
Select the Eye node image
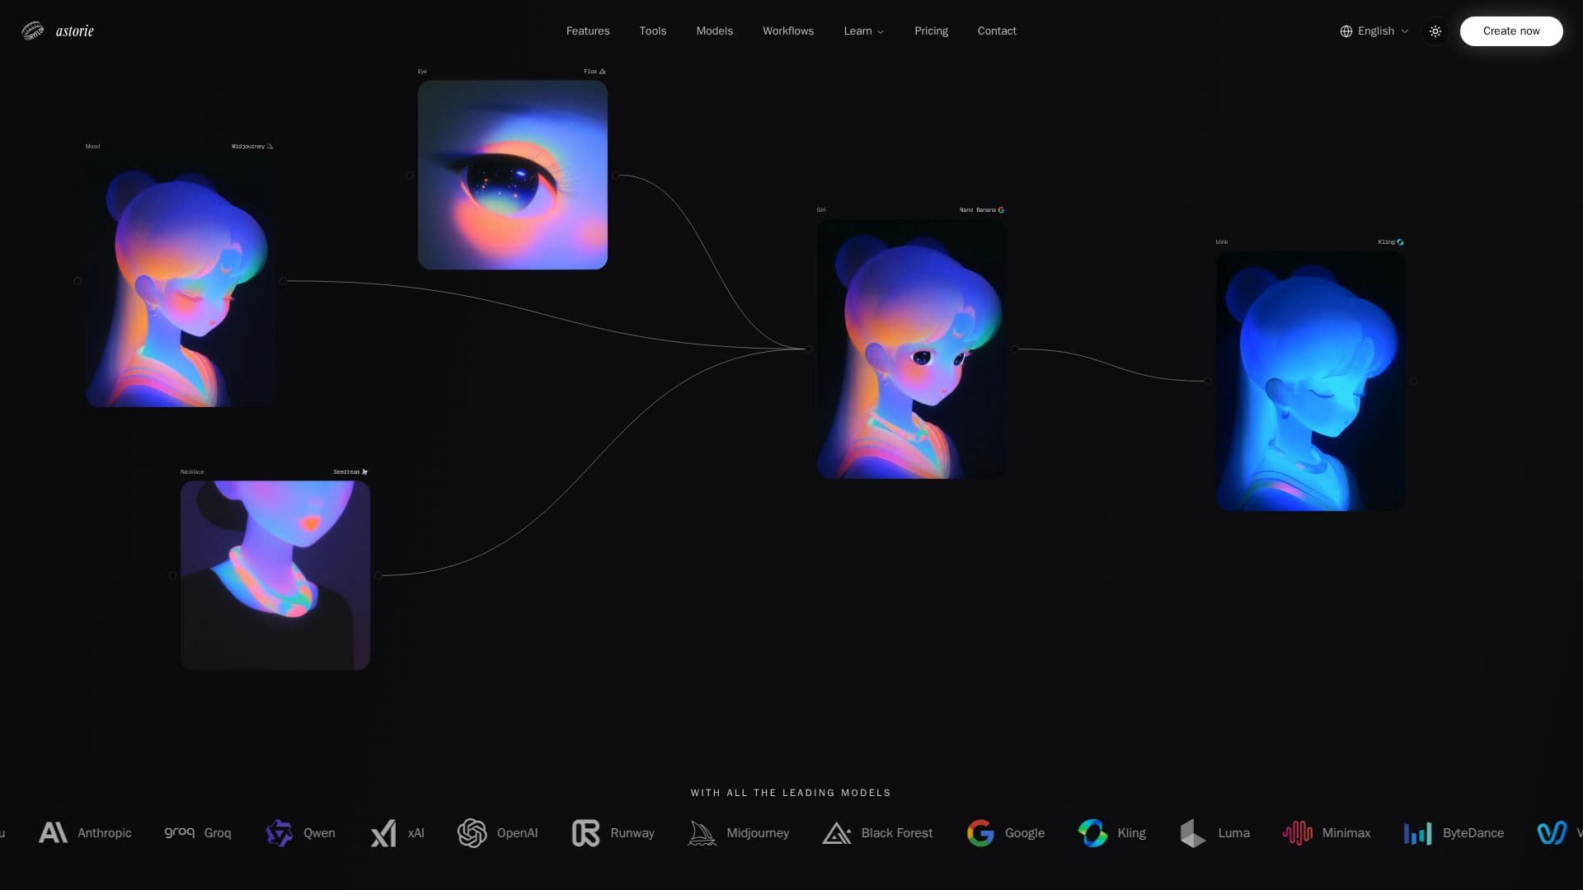click(x=513, y=175)
